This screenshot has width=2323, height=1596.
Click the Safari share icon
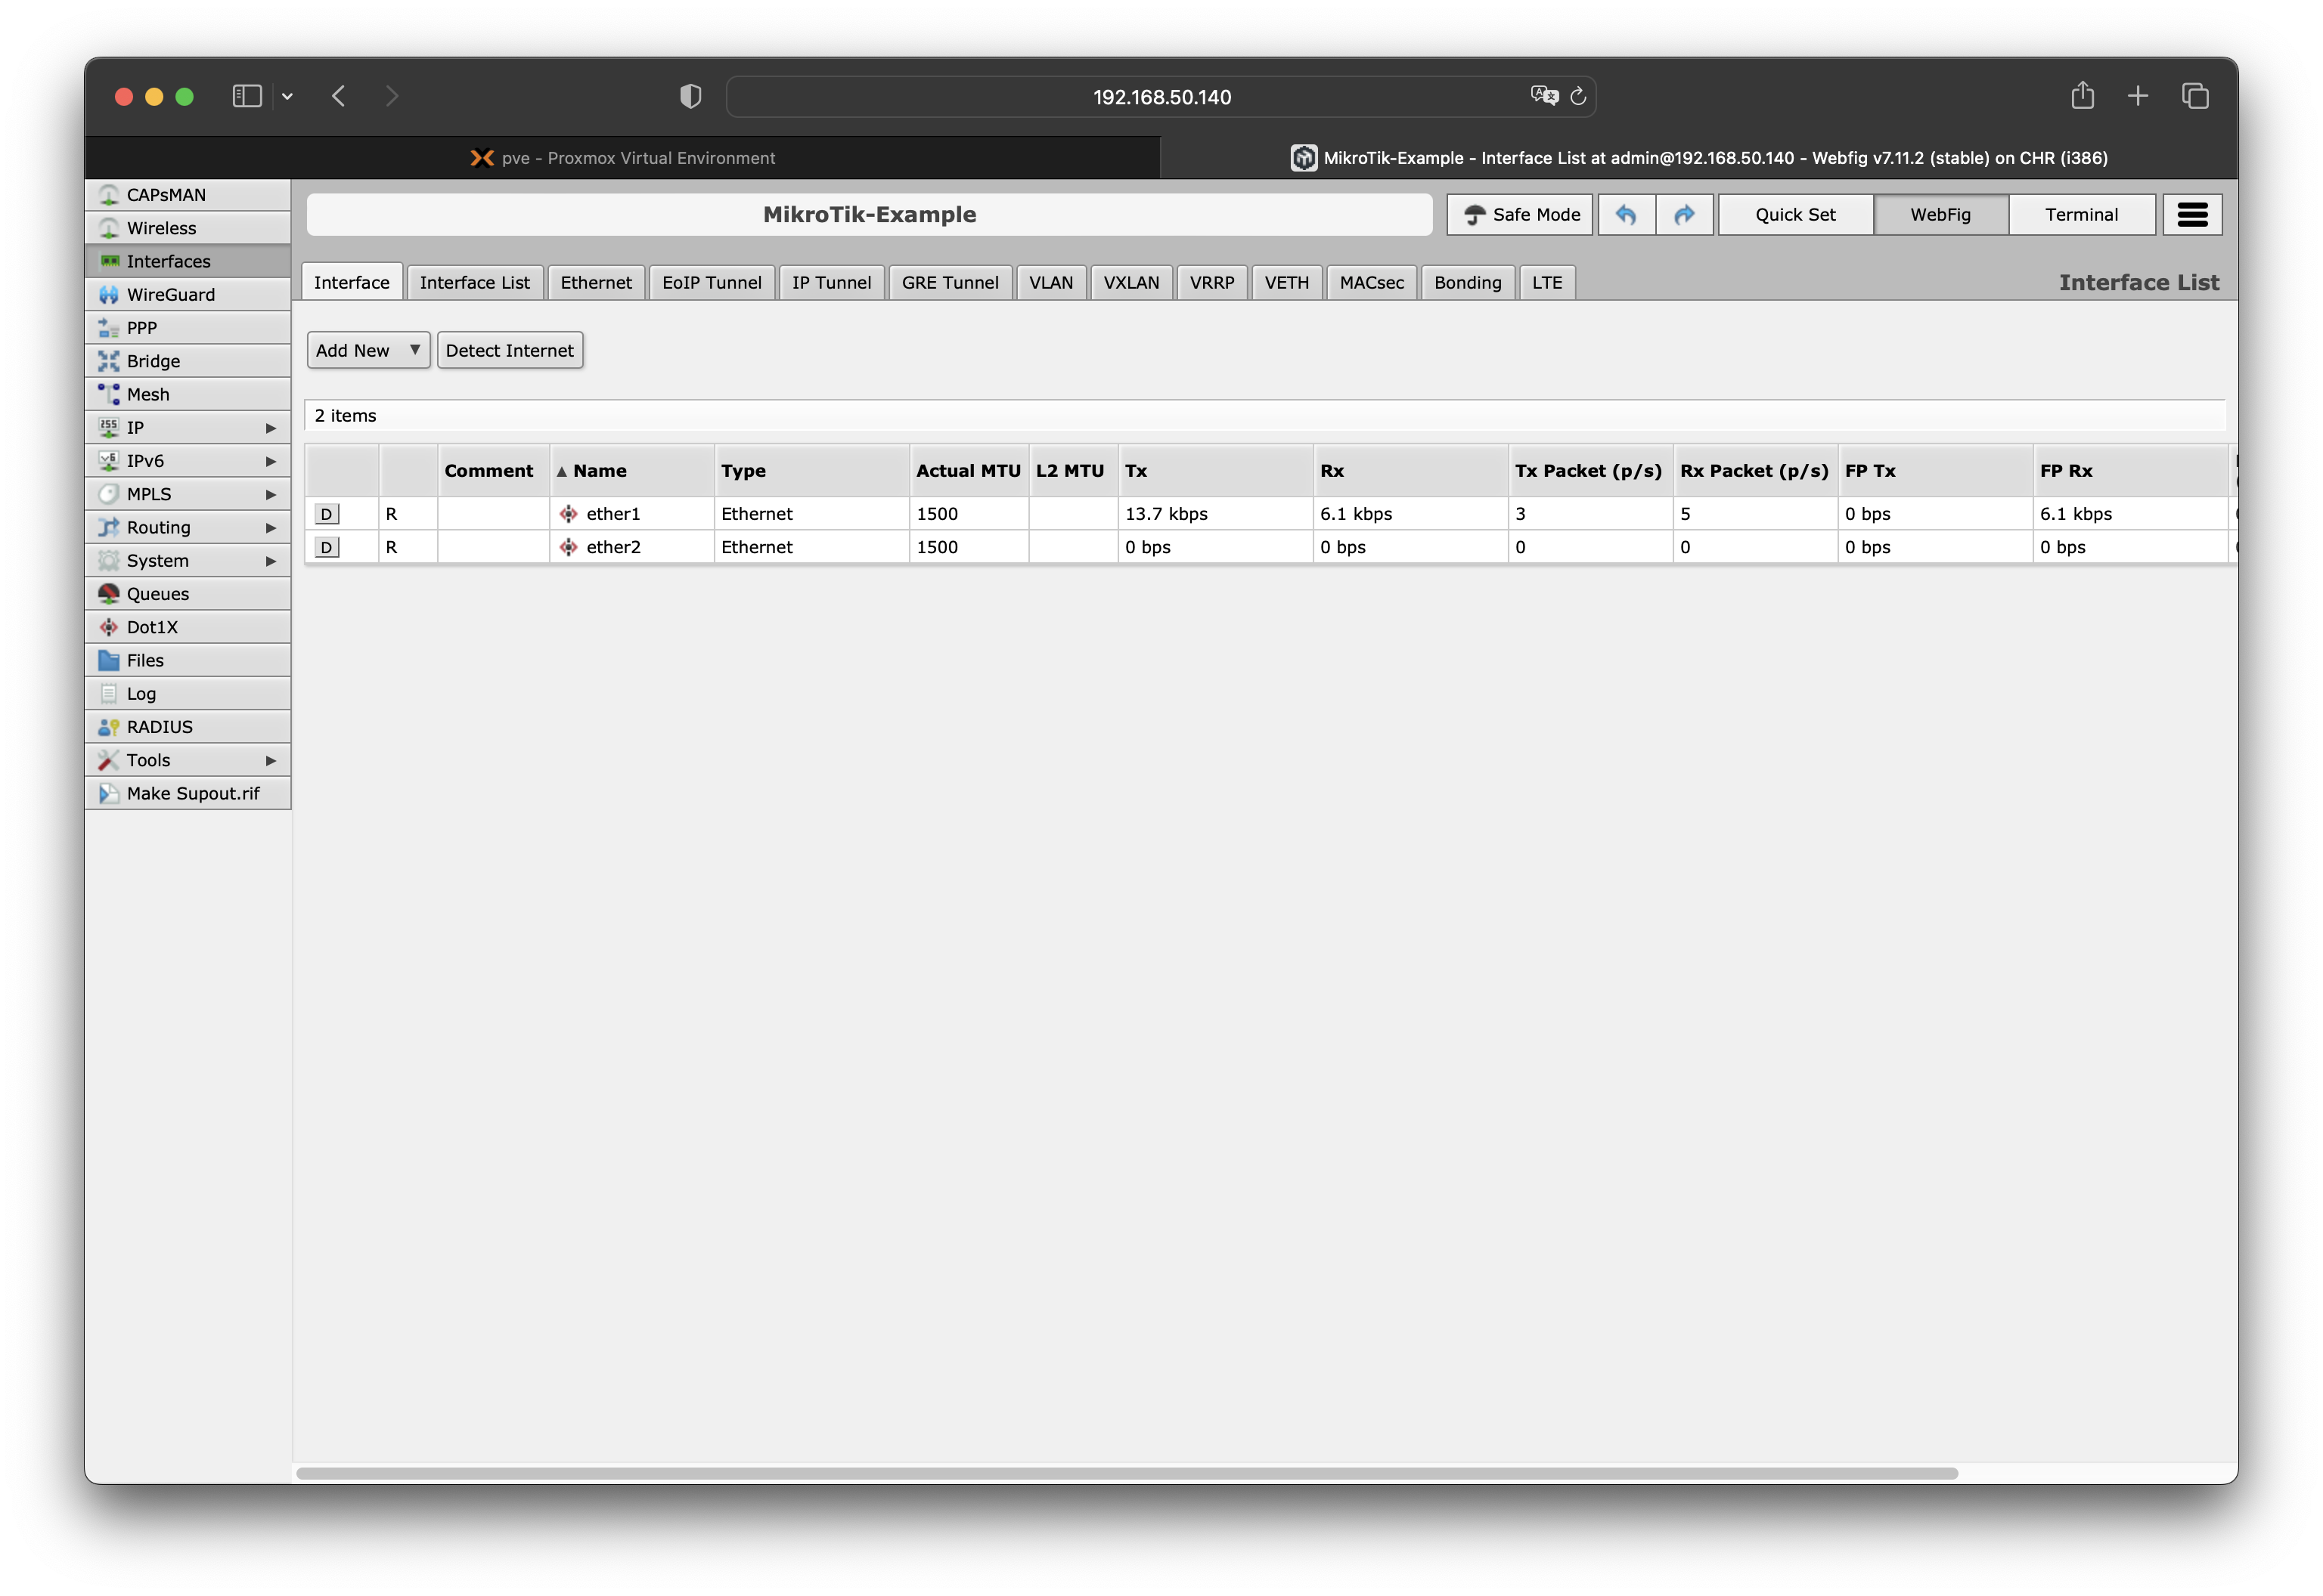(x=2083, y=96)
